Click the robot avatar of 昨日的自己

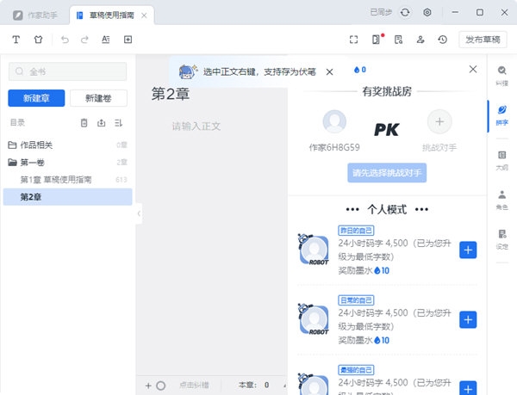pyautogui.click(x=314, y=250)
